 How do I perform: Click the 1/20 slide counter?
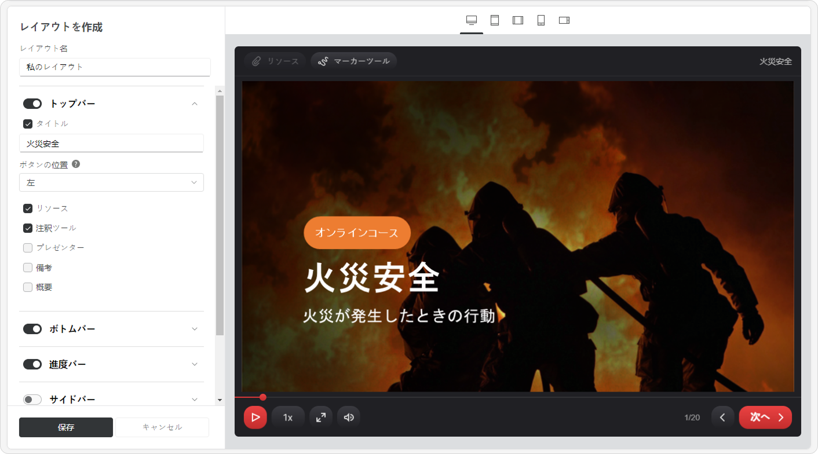pyautogui.click(x=692, y=418)
